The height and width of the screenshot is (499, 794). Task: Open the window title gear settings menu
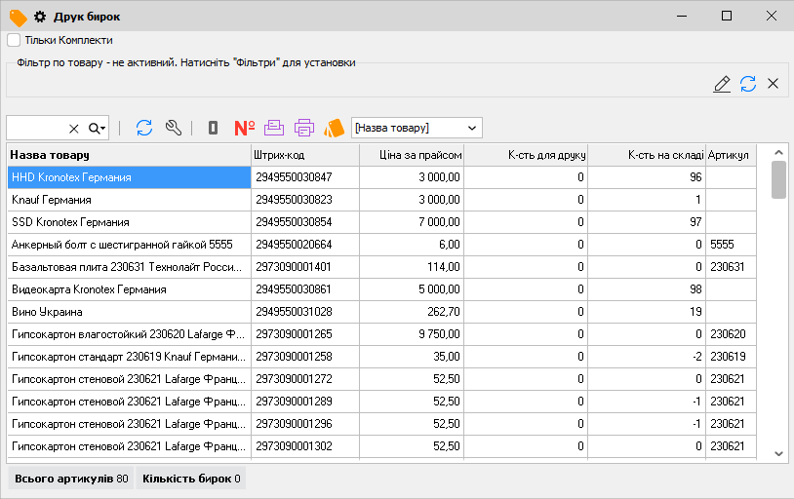pos(40,17)
